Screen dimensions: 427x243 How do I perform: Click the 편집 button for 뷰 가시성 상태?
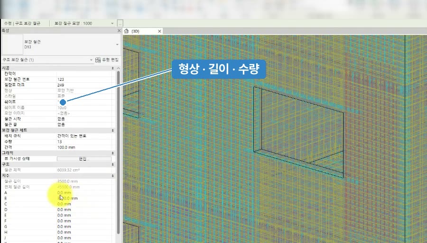(x=84, y=159)
